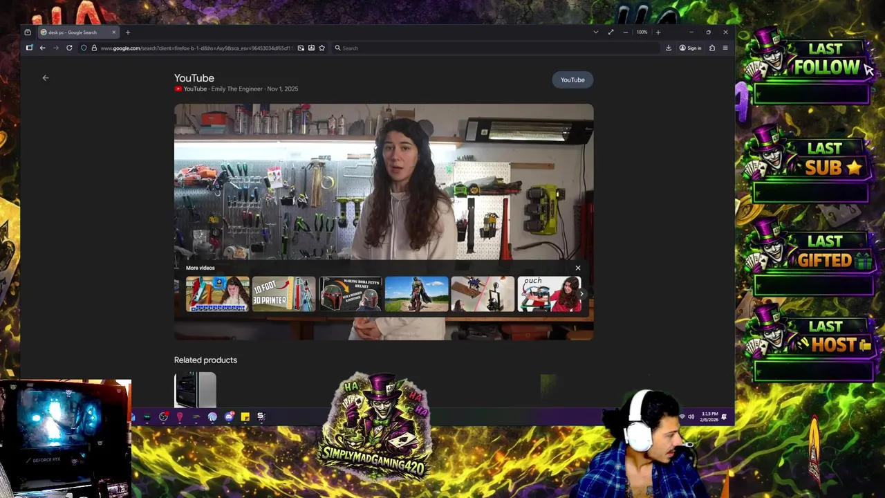The height and width of the screenshot is (498, 885).
Task: Click the padlock site info icon
Action: (x=94, y=48)
